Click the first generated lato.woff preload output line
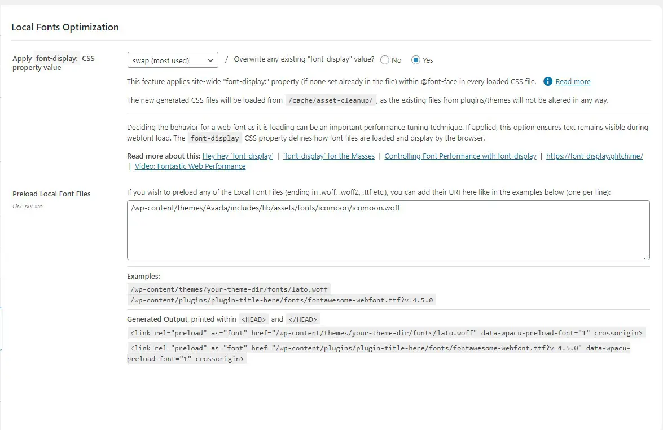663x430 pixels. (x=387, y=333)
